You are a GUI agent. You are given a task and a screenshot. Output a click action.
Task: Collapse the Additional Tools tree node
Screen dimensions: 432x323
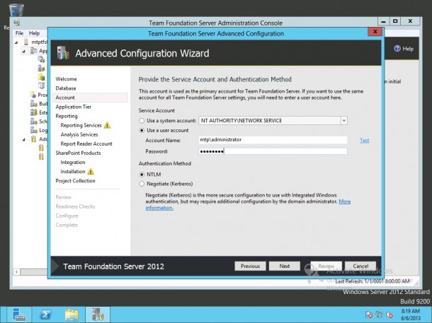click(23, 139)
